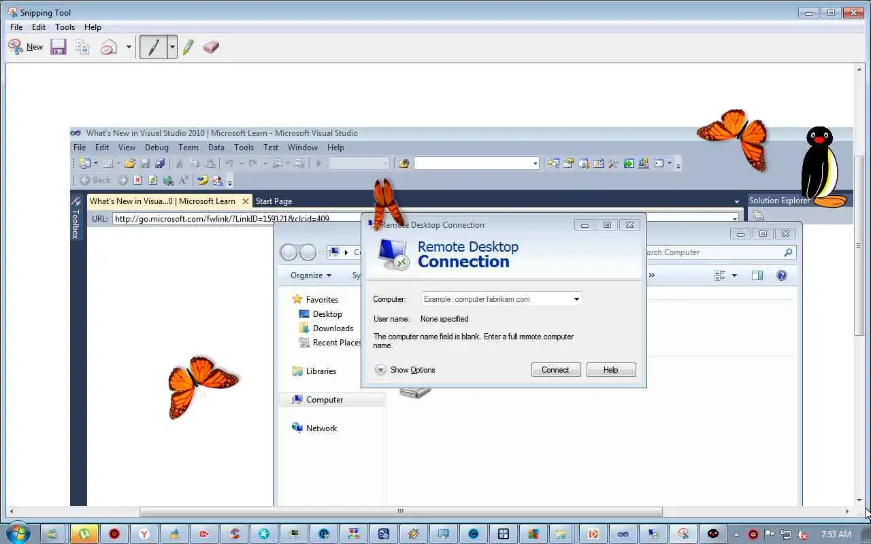This screenshot has width=871, height=544.
Task: Show hidden system tray icons arrow
Action: (x=736, y=534)
